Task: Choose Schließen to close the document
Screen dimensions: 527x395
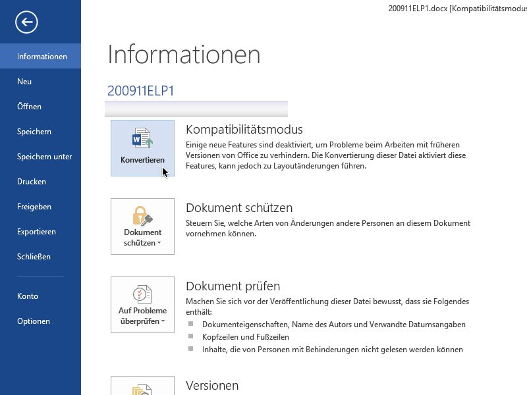Action: coord(40,257)
